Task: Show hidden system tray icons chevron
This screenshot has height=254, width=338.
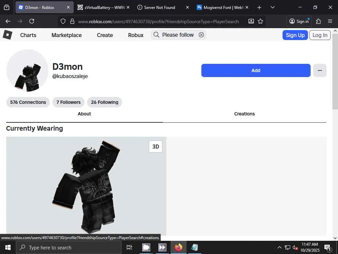Action: [279, 247]
